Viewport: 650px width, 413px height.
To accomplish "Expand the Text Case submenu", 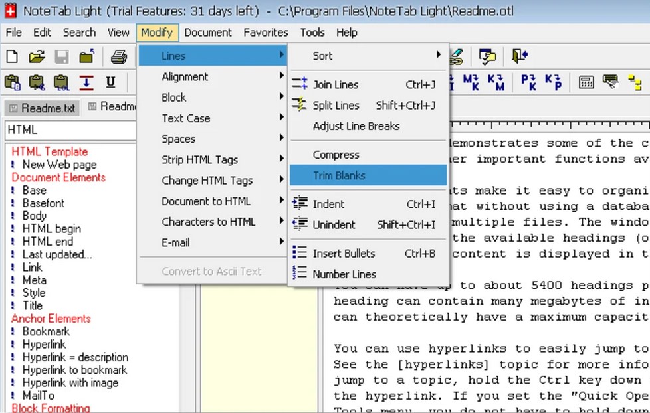I will (x=213, y=118).
